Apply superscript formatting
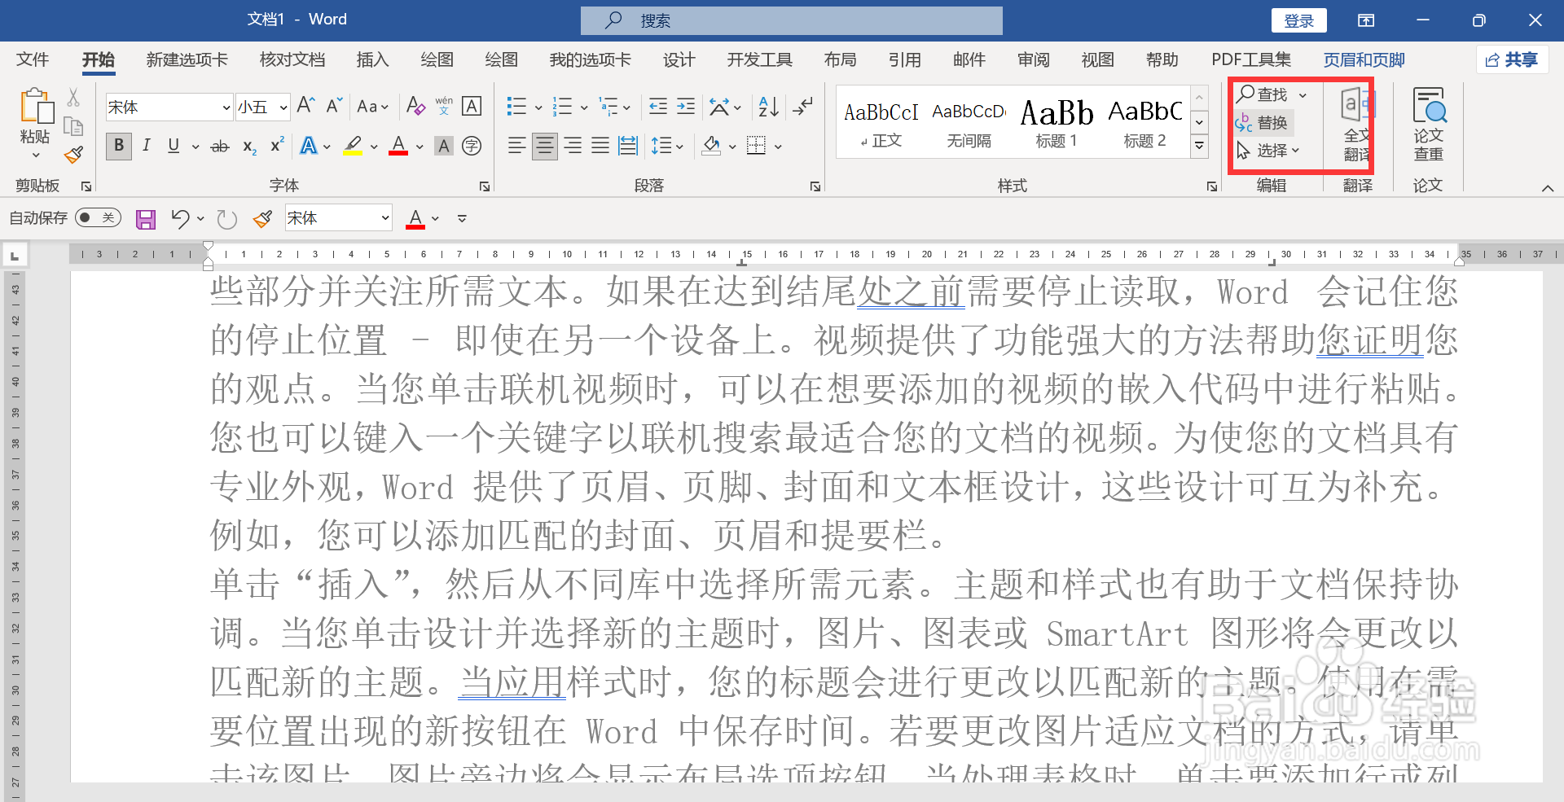 coord(277,145)
